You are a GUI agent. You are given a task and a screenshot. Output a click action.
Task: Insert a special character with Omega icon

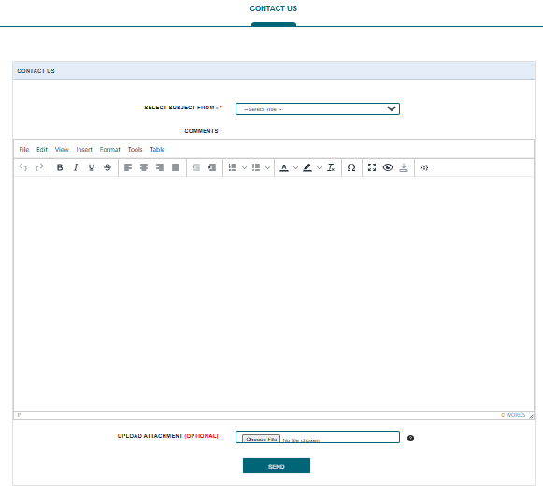[351, 167]
